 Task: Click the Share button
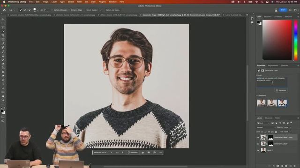[x=283, y=10]
